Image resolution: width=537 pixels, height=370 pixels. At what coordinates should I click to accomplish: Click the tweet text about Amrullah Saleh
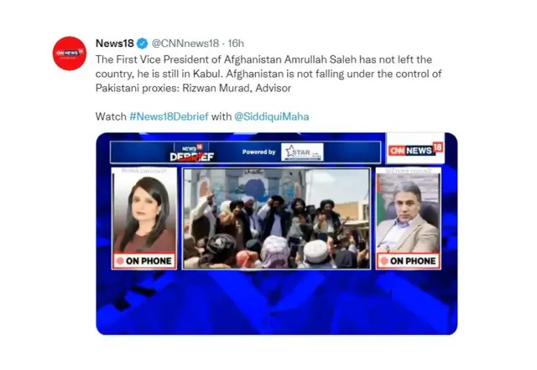[x=268, y=74]
